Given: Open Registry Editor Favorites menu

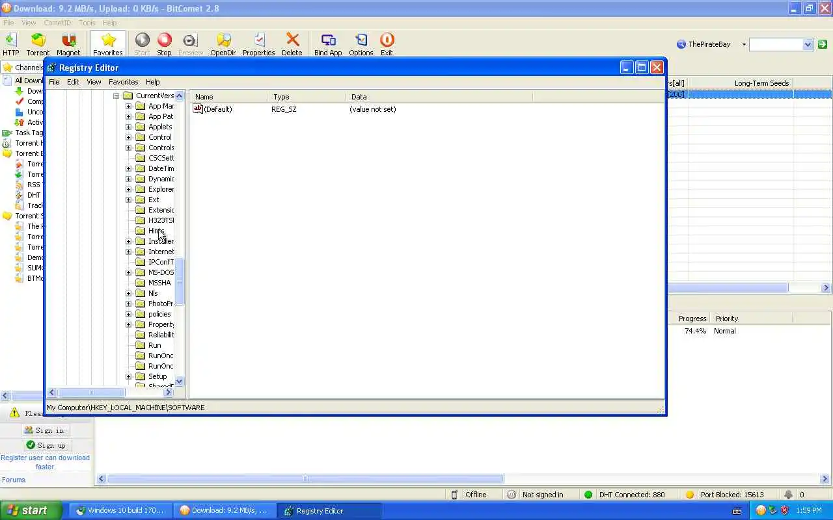Looking at the screenshot, I should click(123, 82).
